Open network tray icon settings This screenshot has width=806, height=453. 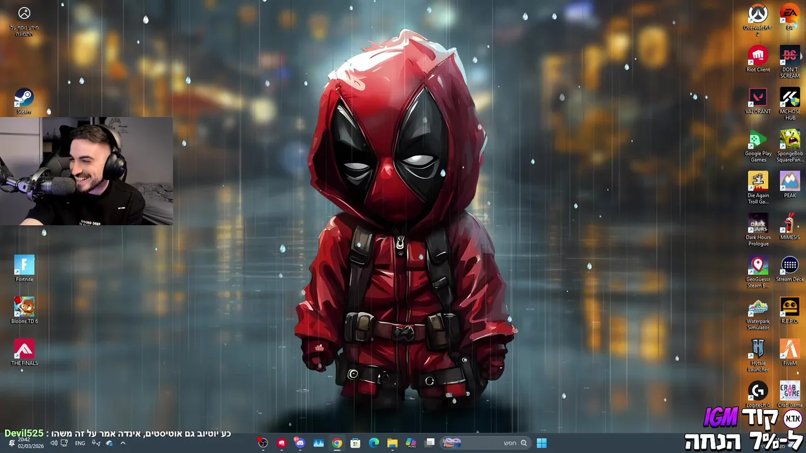coord(64,443)
